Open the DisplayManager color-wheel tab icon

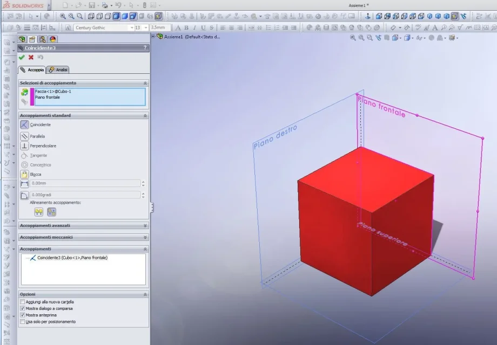pyautogui.click(x=52, y=39)
